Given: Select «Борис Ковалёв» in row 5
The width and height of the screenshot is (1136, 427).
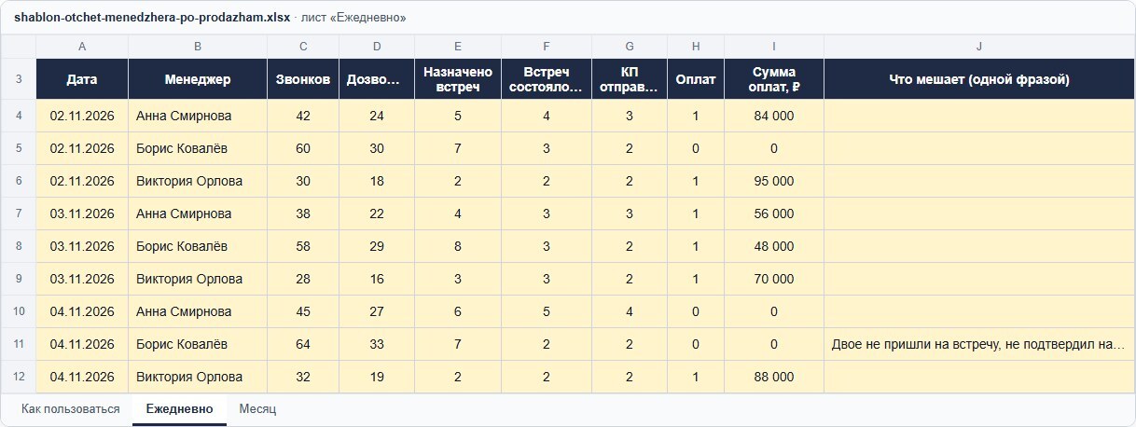Looking at the screenshot, I should pos(198,148).
